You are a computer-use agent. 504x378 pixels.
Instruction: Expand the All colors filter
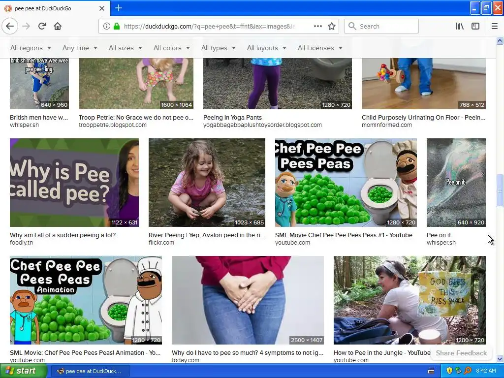(x=171, y=48)
